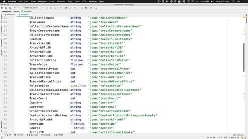Click itunes folder breadcrumb in navigation bar
Viewport: 248px width, 139px height.
tap(16, 11)
